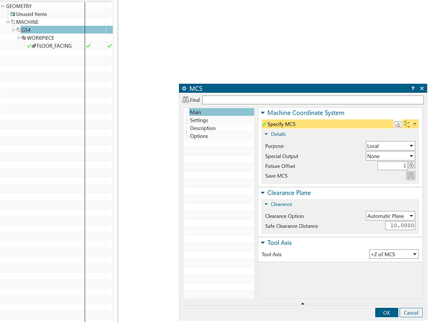Click the Fixture Offset value field
The image size is (428, 322).
(392, 166)
